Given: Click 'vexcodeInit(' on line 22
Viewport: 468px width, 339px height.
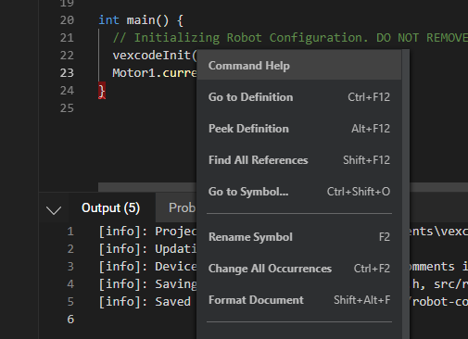Looking at the screenshot, I should (x=155, y=56).
